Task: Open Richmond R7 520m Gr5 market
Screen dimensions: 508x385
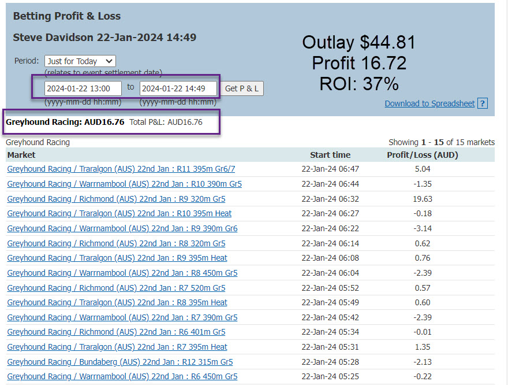Action: (116, 288)
